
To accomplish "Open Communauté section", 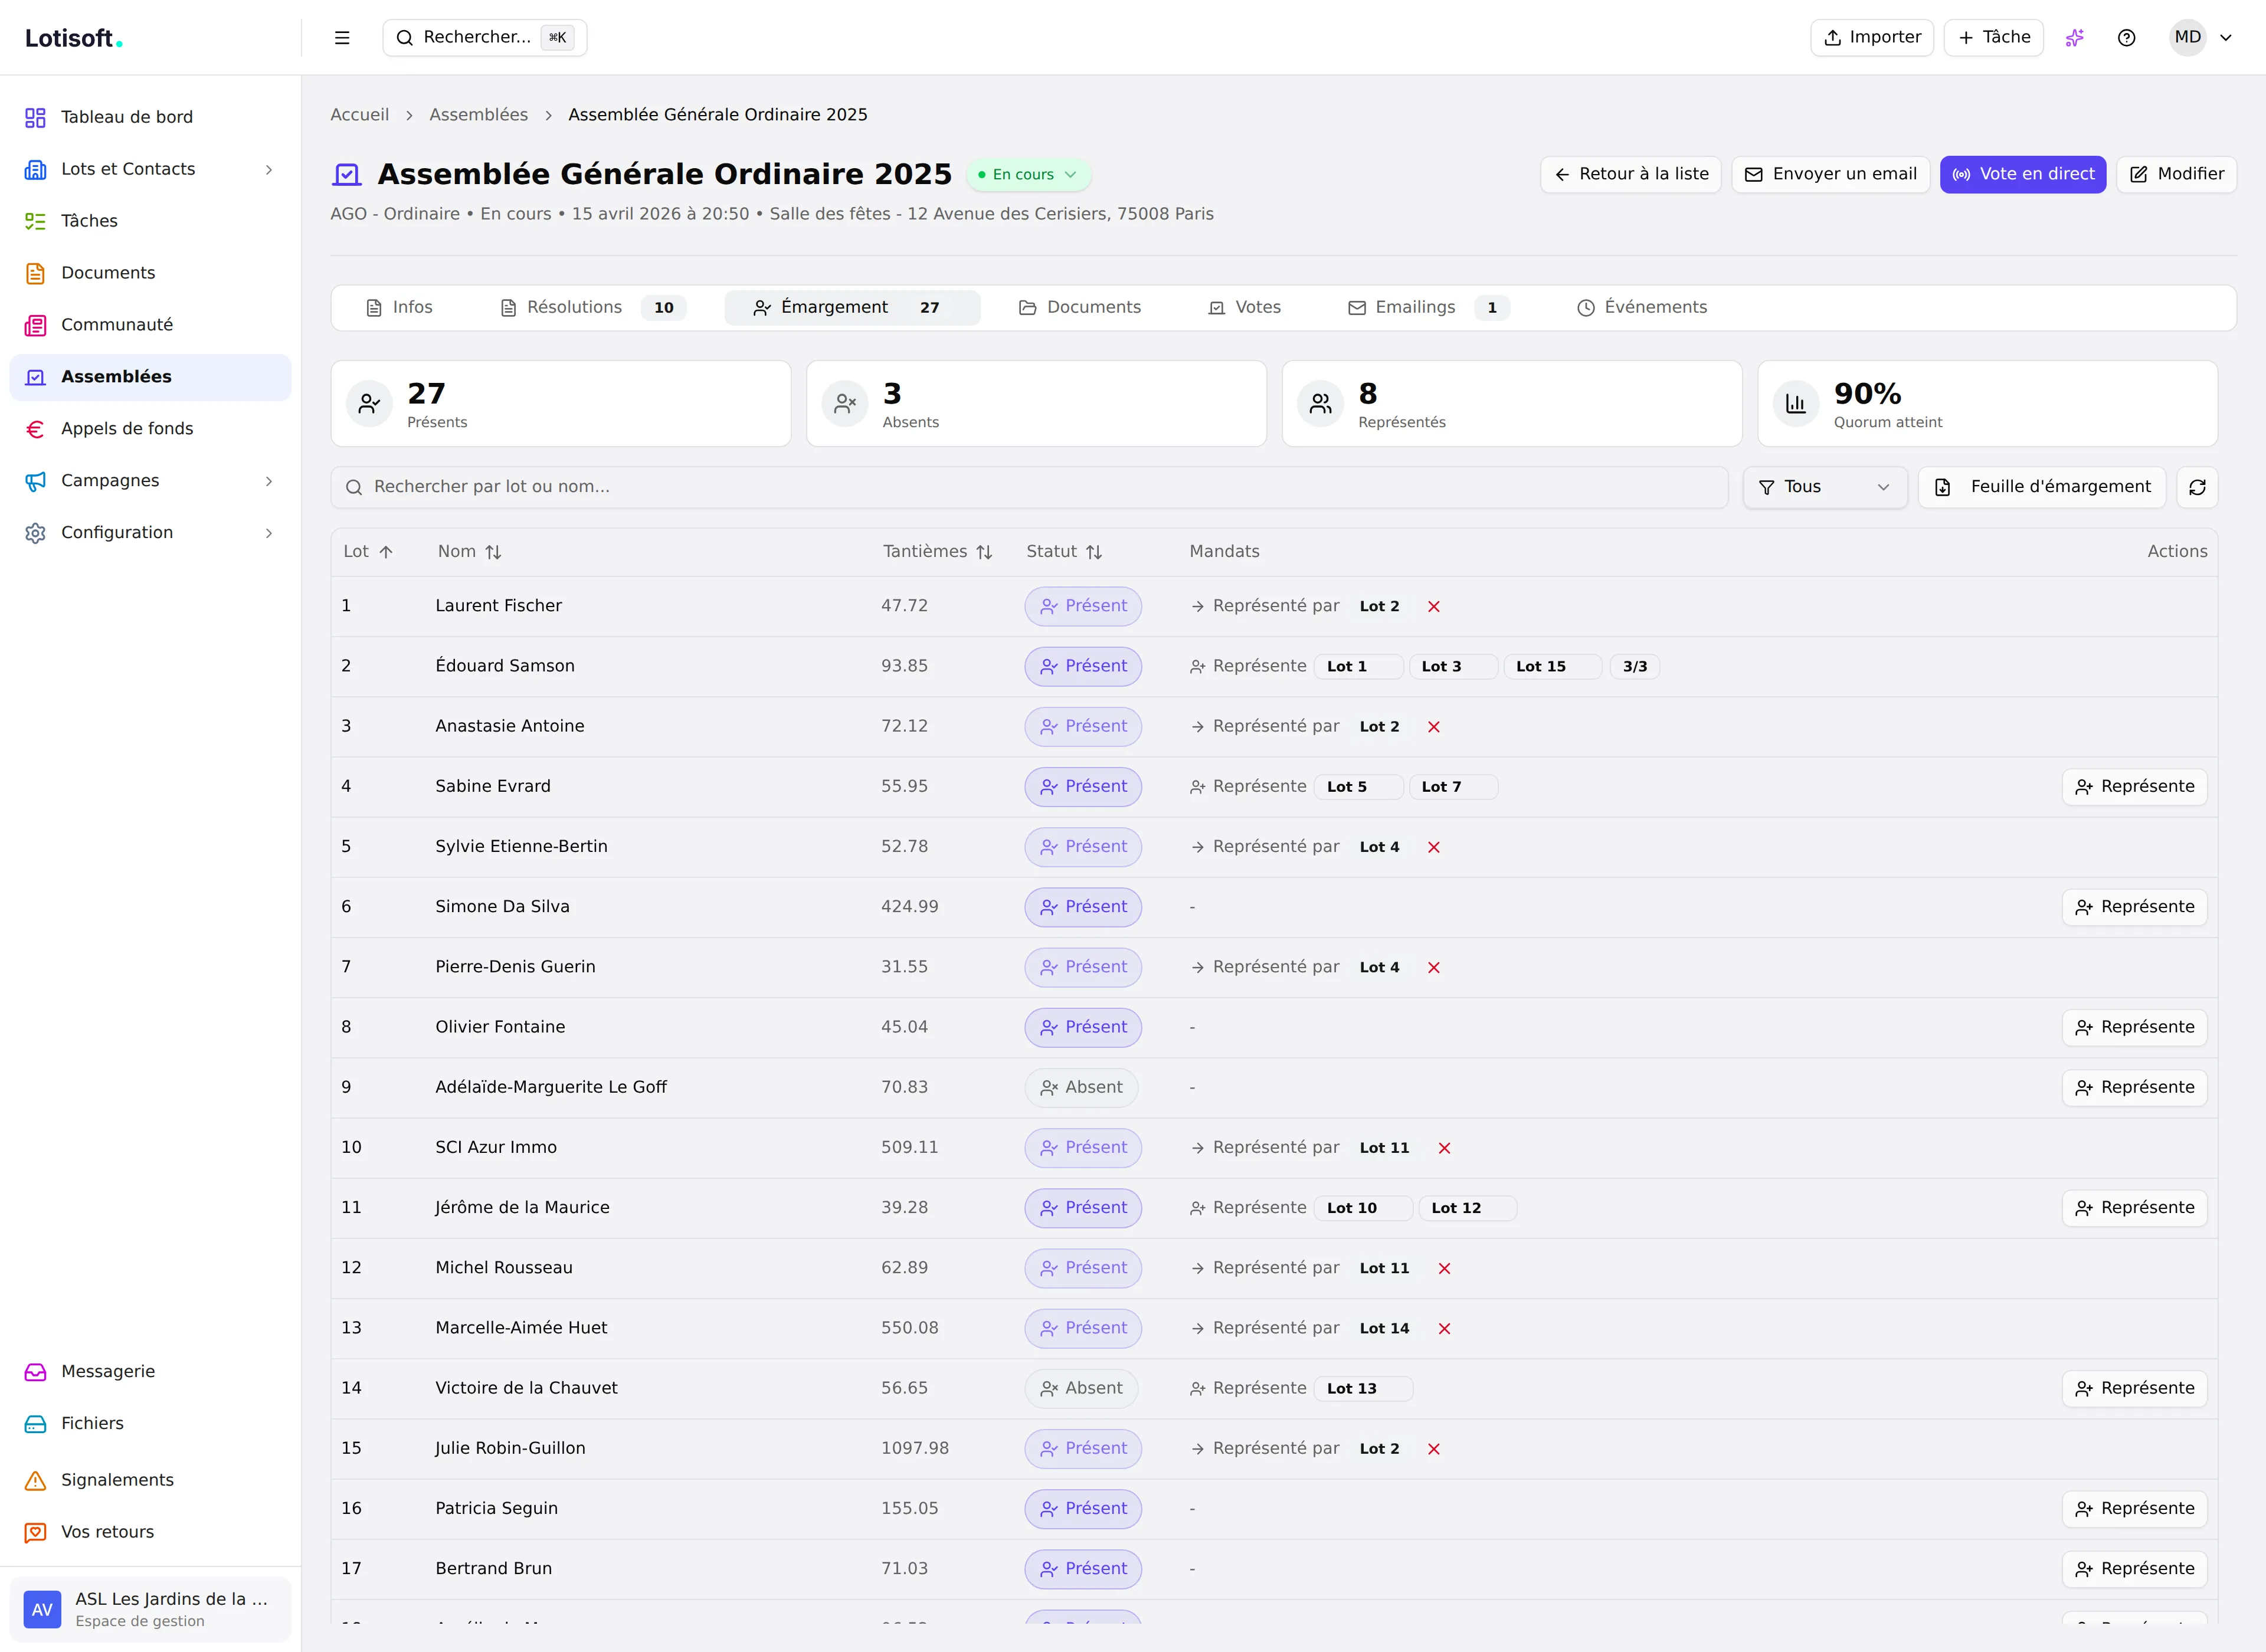I will 150,325.
